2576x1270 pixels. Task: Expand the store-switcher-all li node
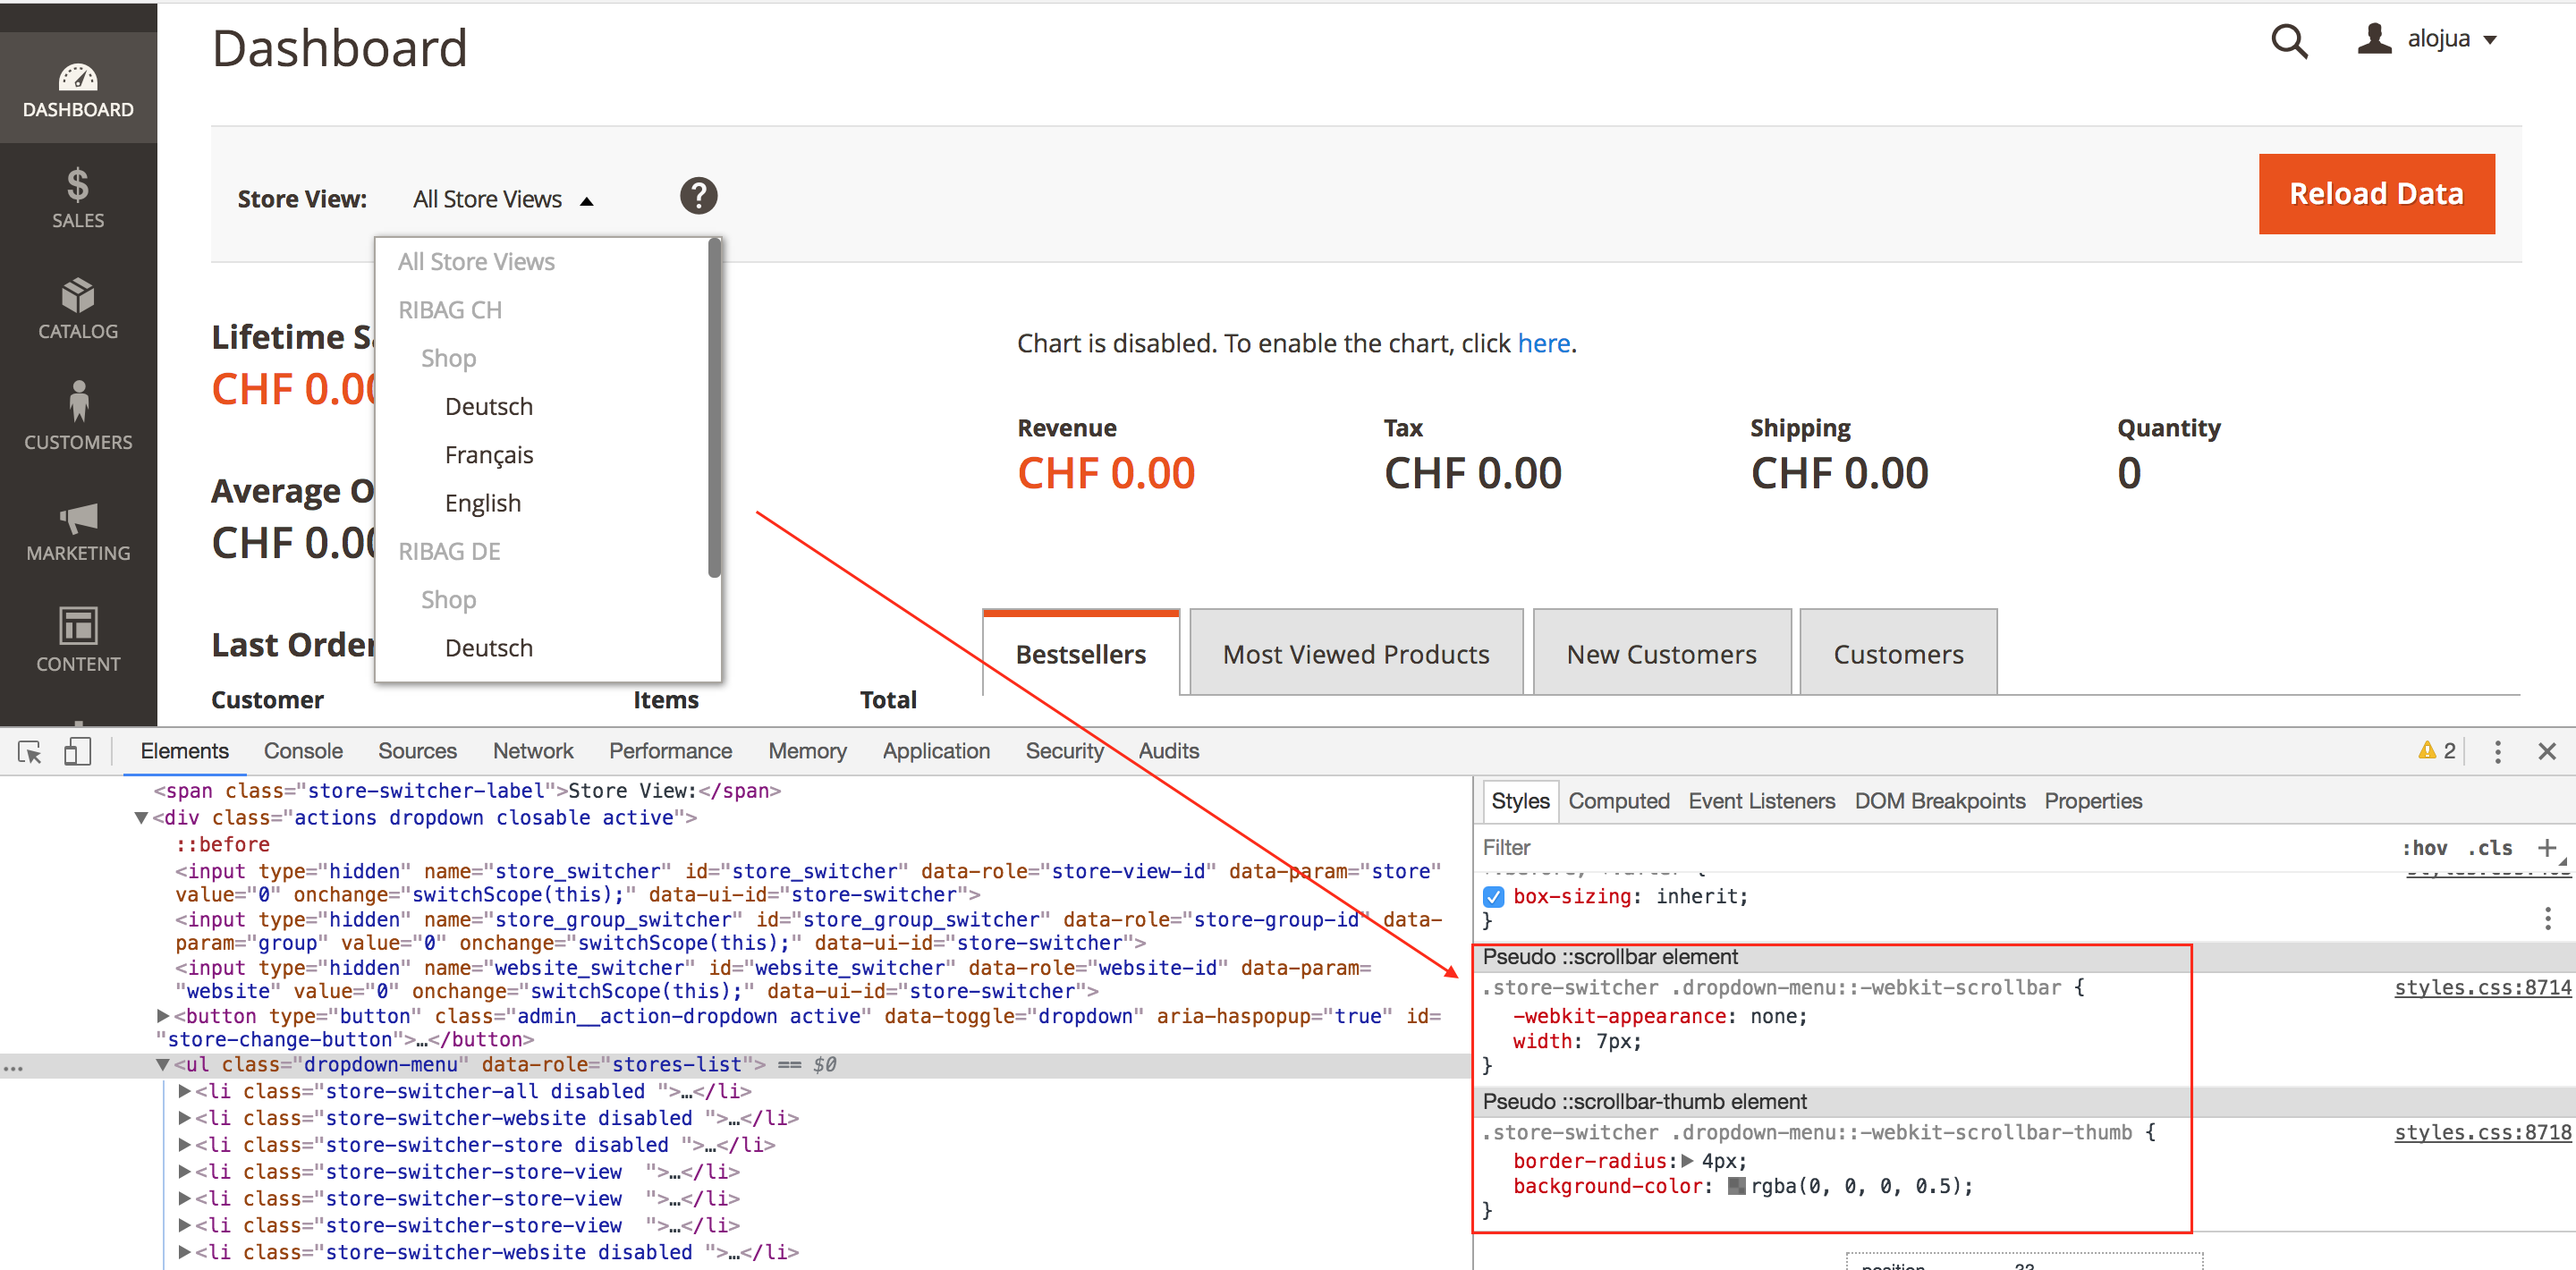pyautogui.click(x=185, y=1091)
